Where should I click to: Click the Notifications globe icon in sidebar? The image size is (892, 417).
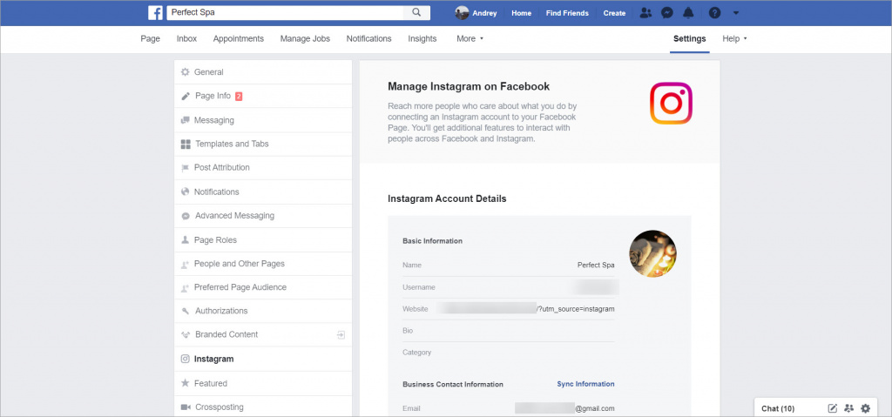click(x=185, y=192)
